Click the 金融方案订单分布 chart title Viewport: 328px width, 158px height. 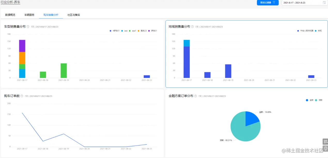[x=181, y=96]
